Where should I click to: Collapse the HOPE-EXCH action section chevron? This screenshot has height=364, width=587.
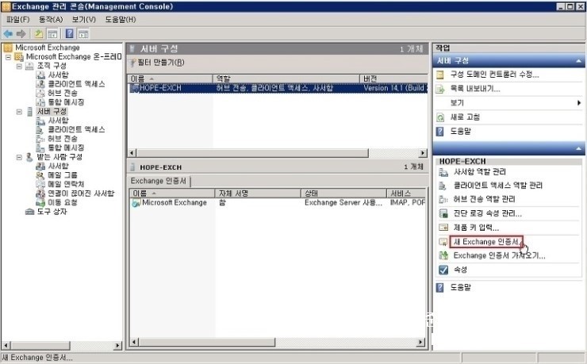coord(579,149)
